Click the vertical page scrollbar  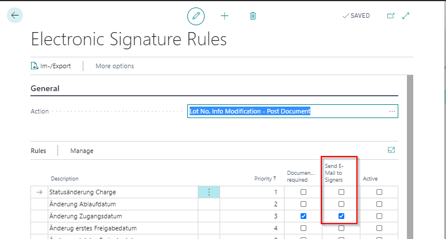pos(410,157)
